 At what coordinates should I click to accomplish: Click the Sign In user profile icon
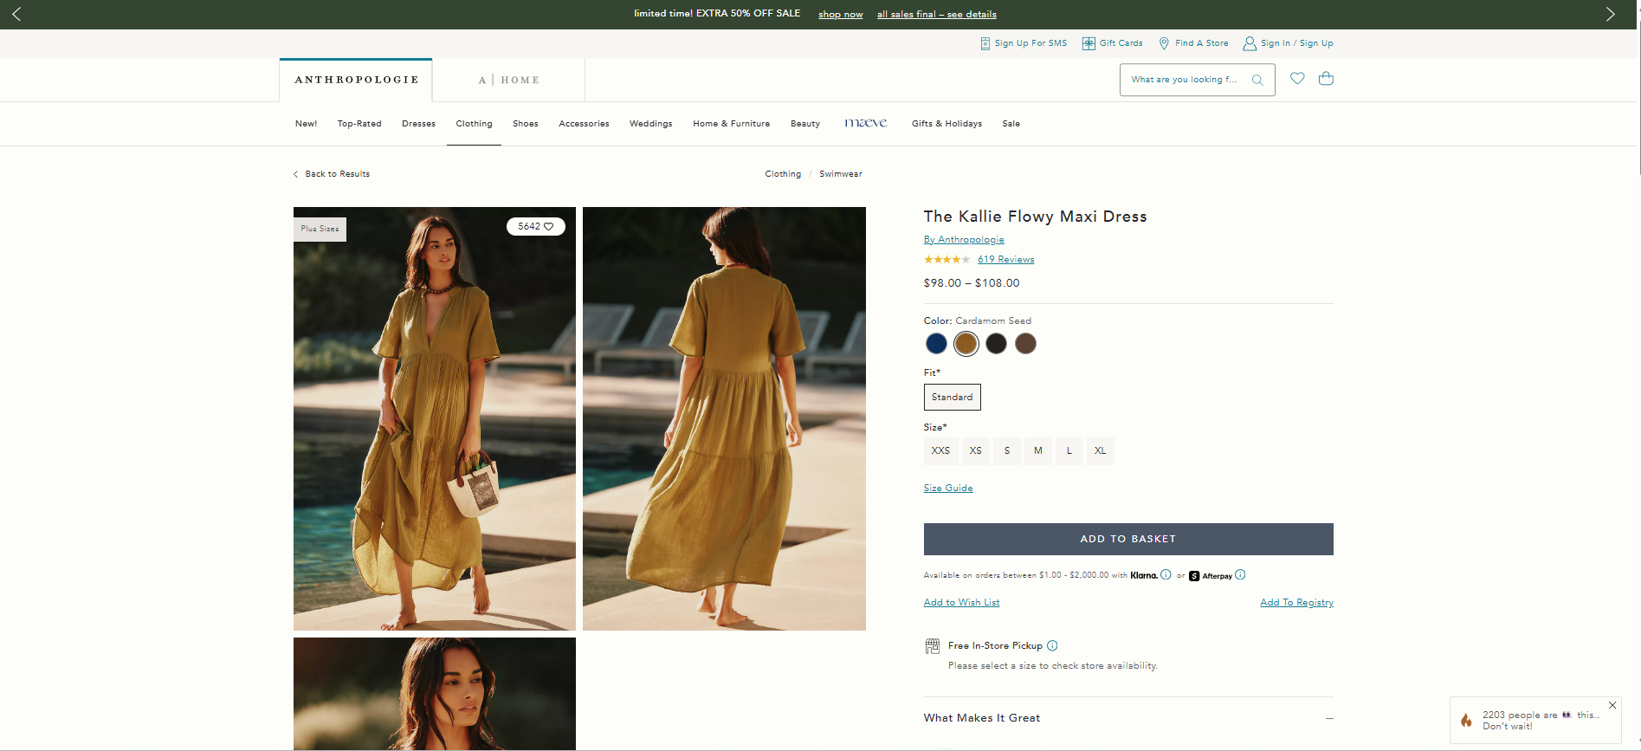[x=1250, y=43]
